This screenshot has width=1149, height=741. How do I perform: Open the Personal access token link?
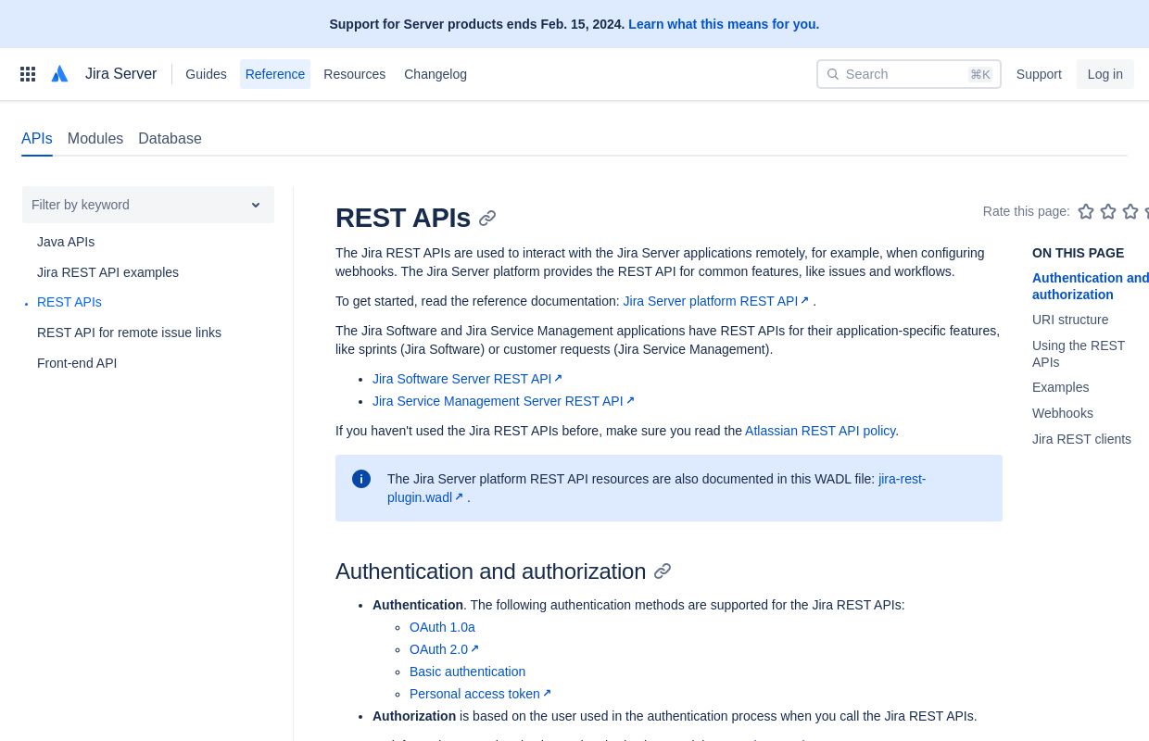(x=480, y=694)
